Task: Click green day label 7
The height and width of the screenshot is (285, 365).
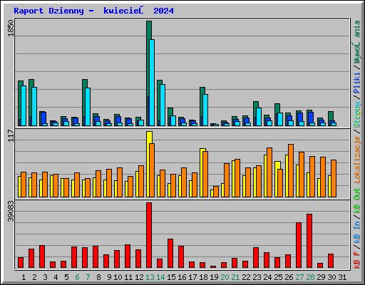Action: pyautogui.click(x=88, y=277)
